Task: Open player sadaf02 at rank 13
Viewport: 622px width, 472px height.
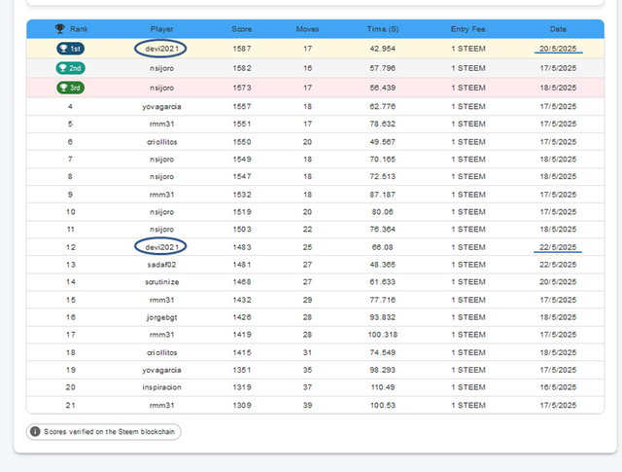Action: click(162, 265)
